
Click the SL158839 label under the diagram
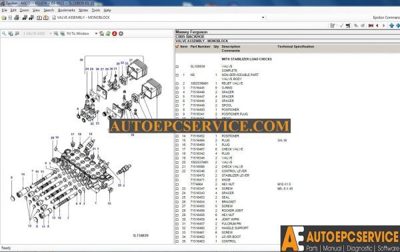tap(141, 235)
